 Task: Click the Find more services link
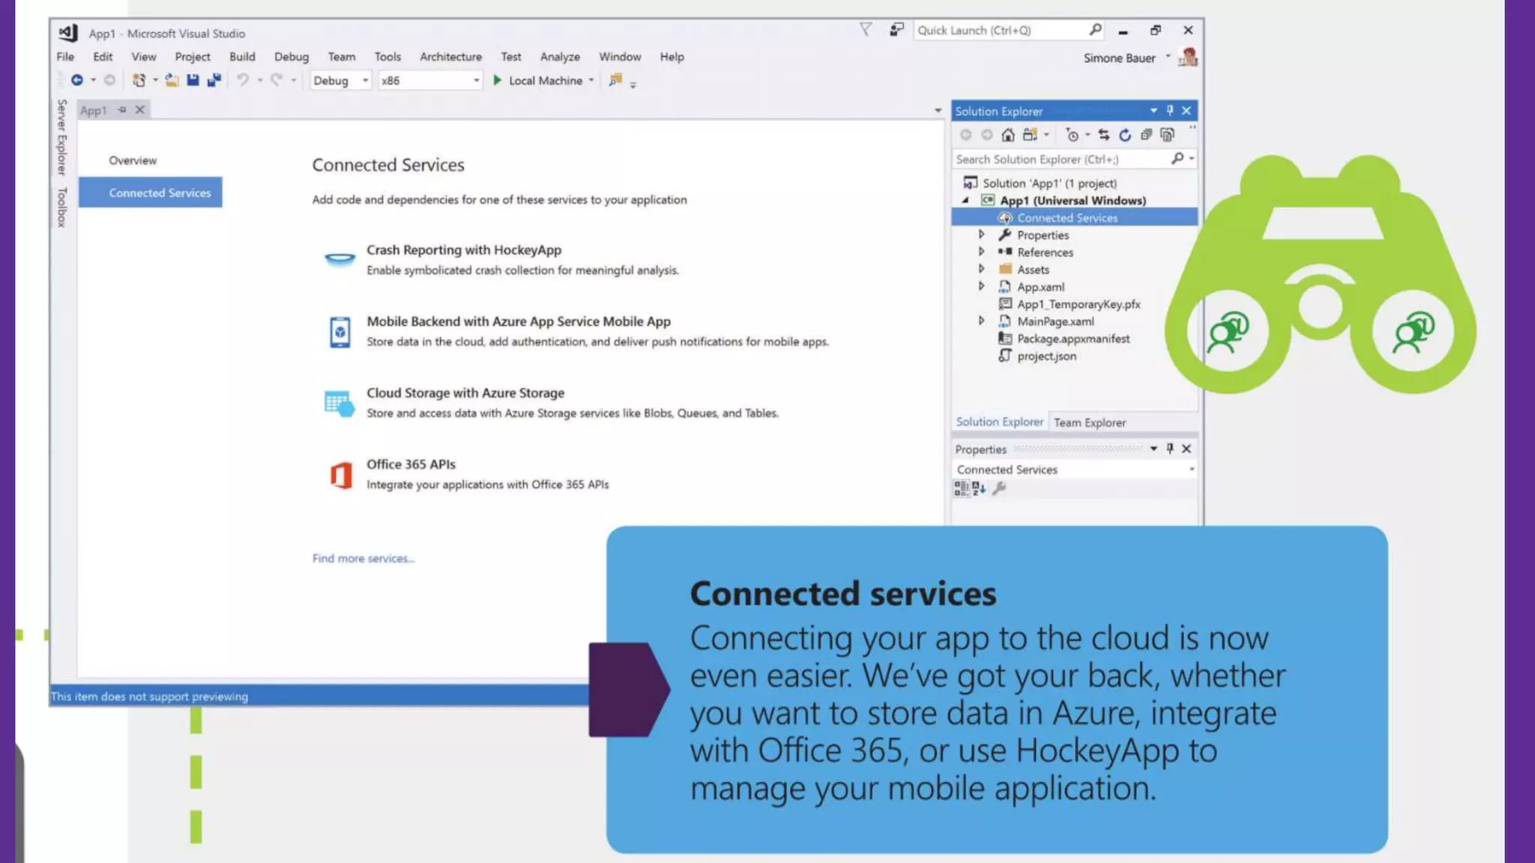tap(363, 559)
